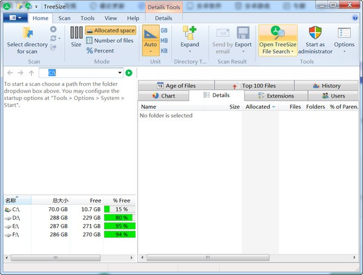
Task: Switch mode to Number of files
Action: click(110, 41)
